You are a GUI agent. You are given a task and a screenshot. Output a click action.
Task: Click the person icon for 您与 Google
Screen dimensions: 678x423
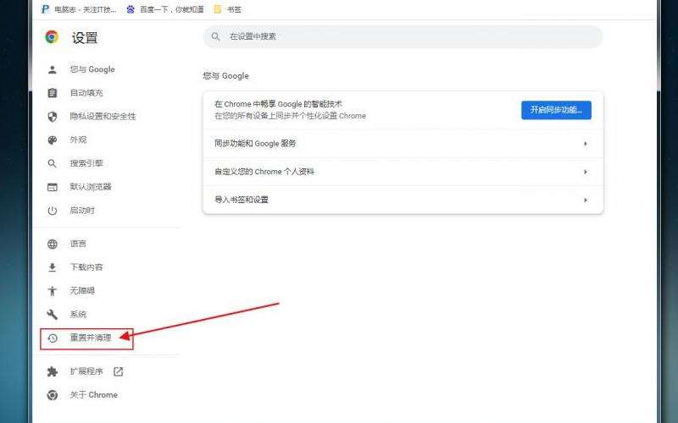(53, 69)
